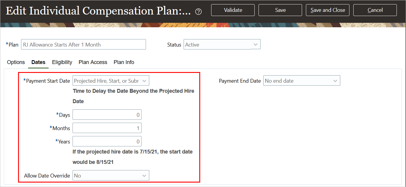Cancel editing the compensation plan
406x187 pixels.
pos(375,10)
